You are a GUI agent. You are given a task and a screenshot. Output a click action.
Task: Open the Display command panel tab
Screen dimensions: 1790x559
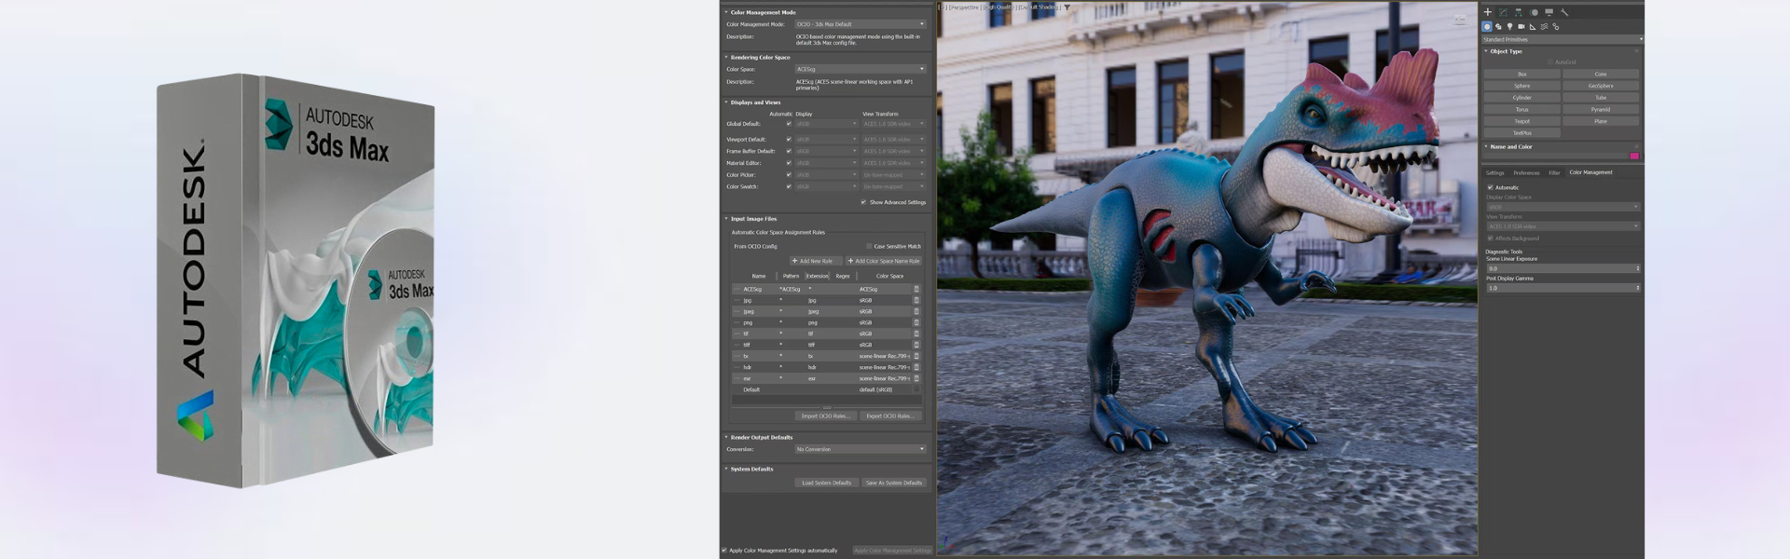[x=1549, y=12]
